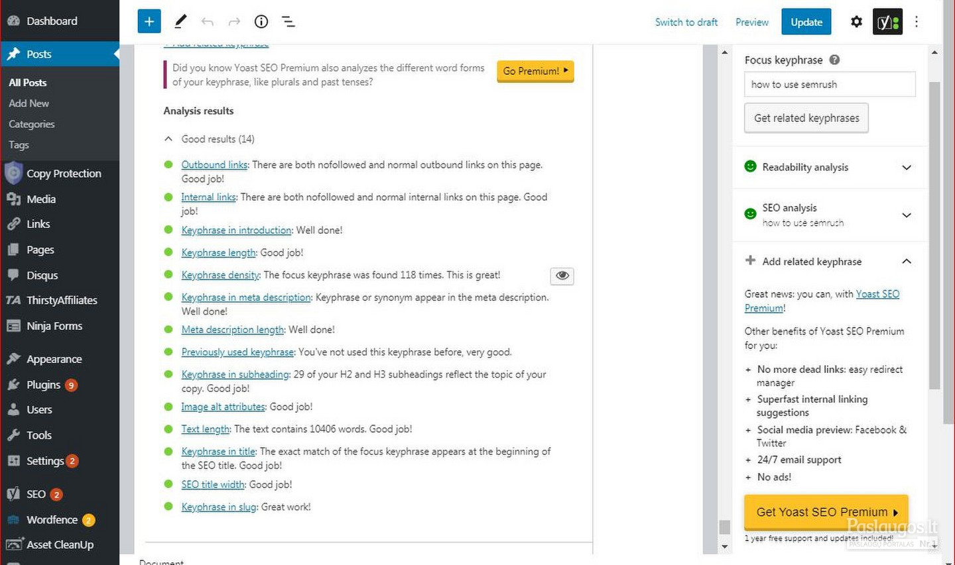Click the Media icon in sidebar

[13, 199]
